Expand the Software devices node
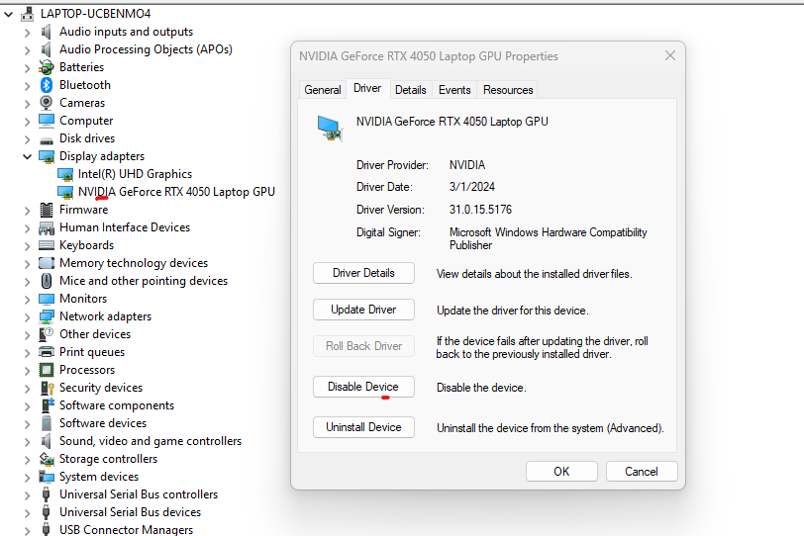This screenshot has width=804, height=536. tap(27, 424)
